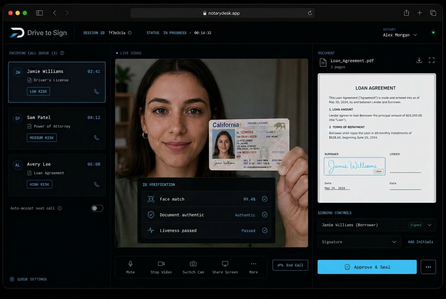Screen dimensions: 446x299
Task: Select the Jamie Williams call card
Action: [x=57, y=82]
